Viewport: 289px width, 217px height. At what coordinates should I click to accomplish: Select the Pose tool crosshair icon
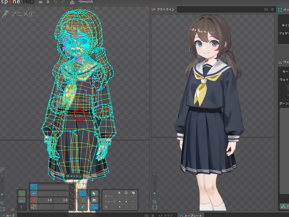[21, 193]
